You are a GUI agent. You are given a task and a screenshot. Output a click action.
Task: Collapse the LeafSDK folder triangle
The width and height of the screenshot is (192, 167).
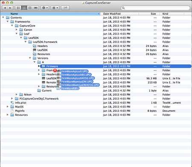click(21, 38)
